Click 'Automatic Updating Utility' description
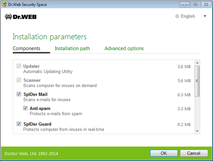Screen dimensions: 213x161 pyautogui.click(x=48, y=72)
